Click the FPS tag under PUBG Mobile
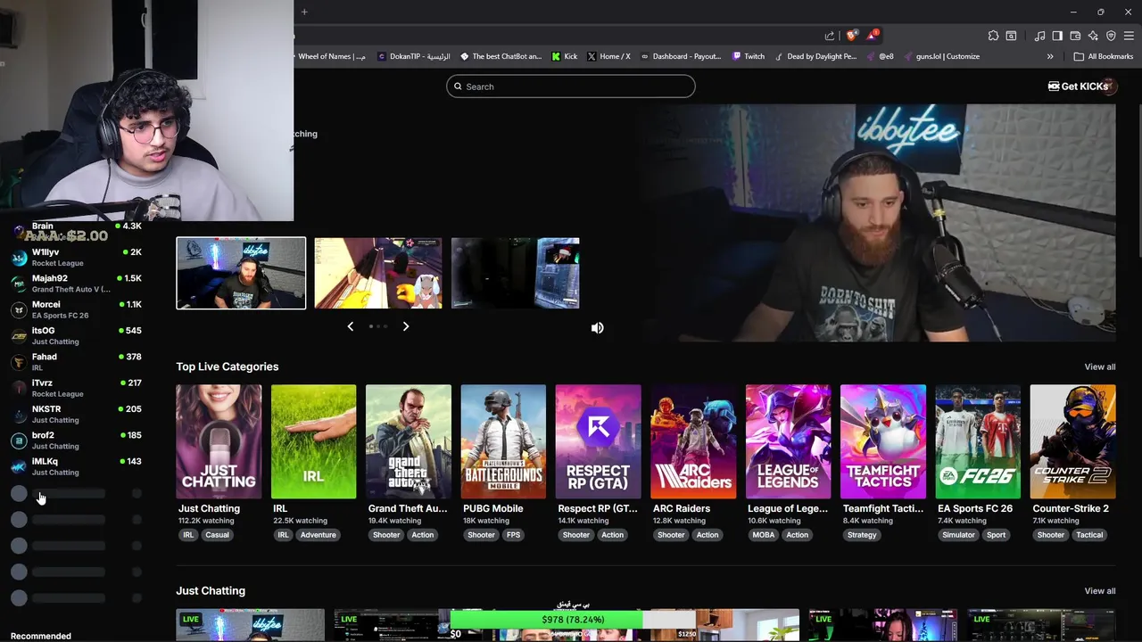The image size is (1142, 642). (x=513, y=535)
